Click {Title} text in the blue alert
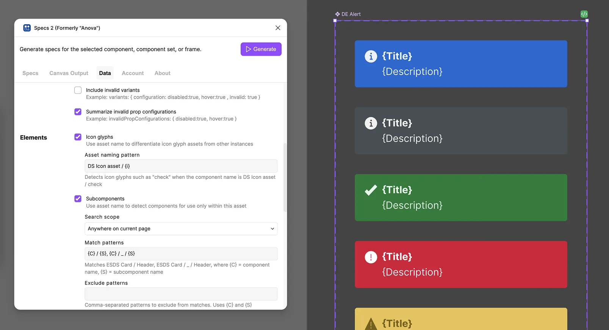This screenshot has width=609, height=330. pyautogui.click(x=397, y=56)
